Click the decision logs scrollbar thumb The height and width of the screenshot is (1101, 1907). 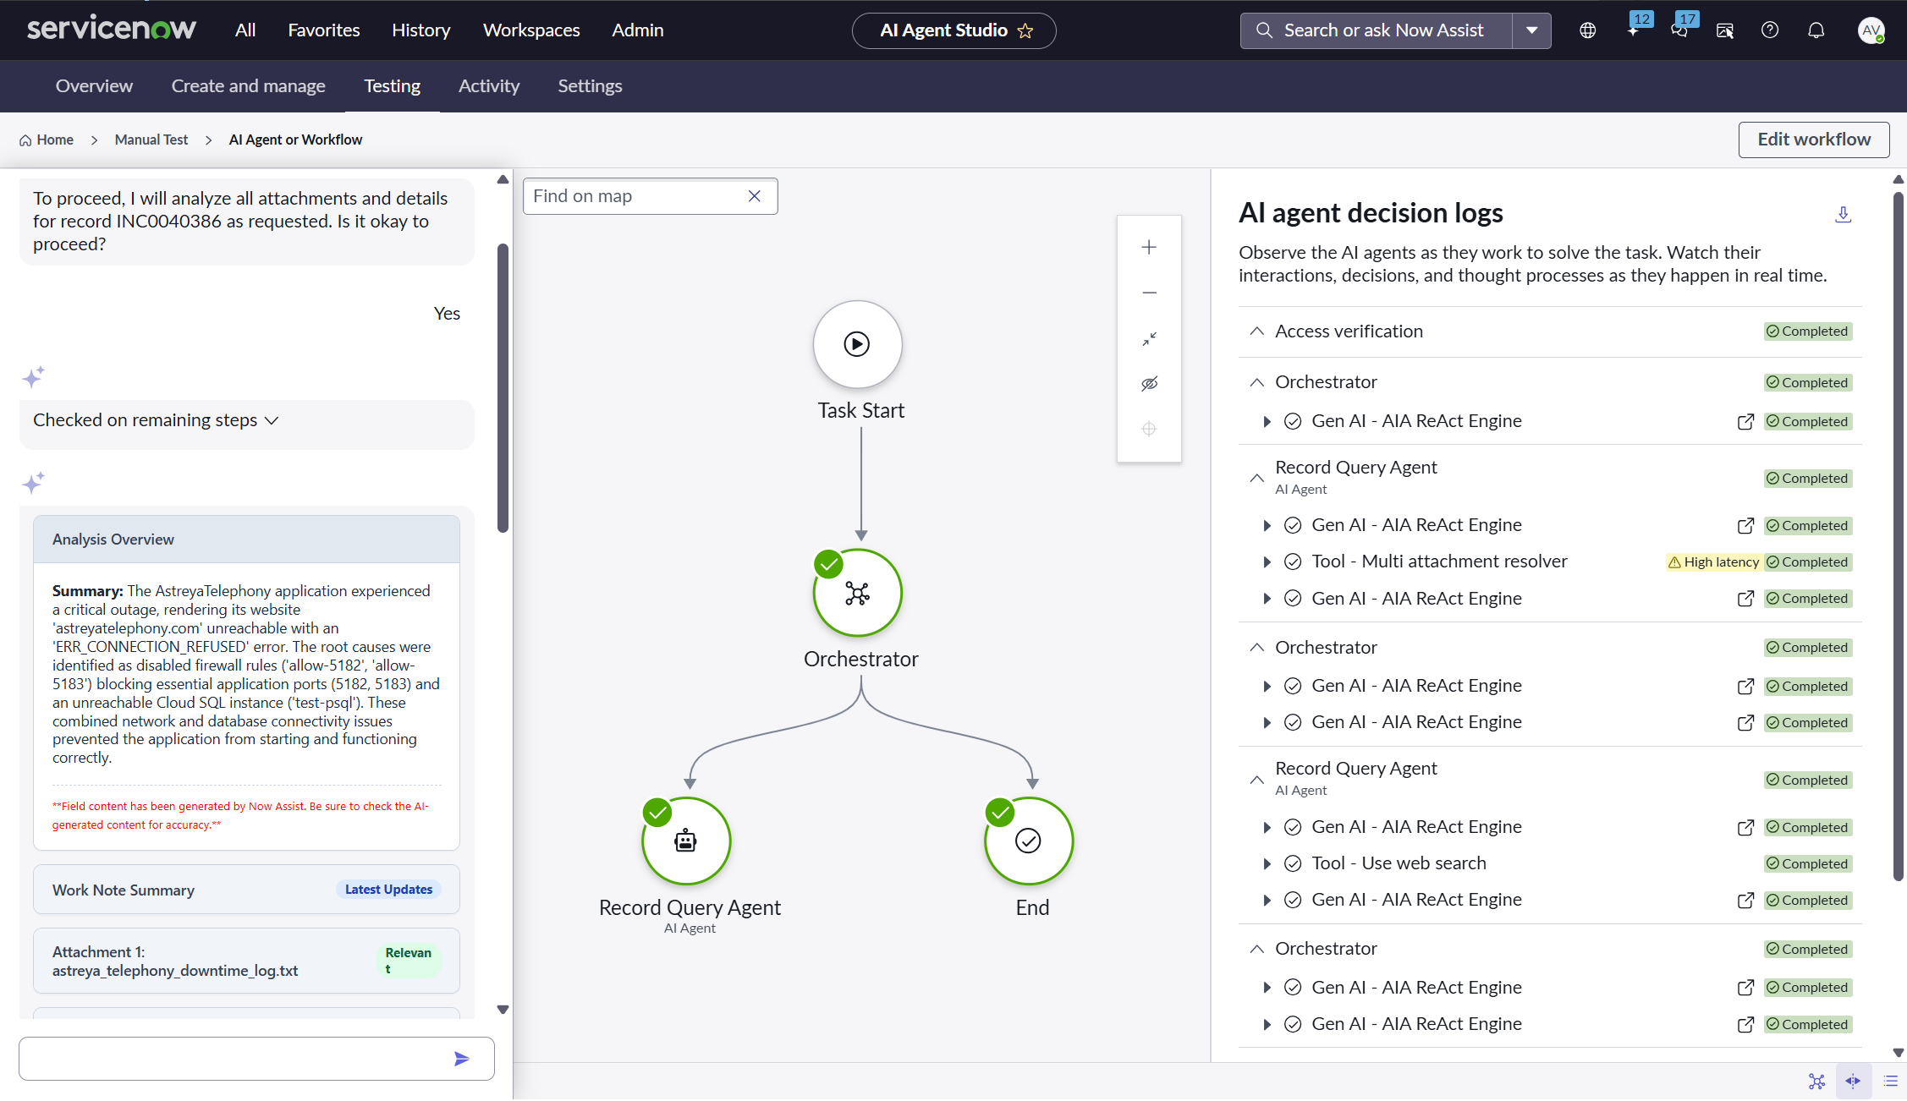[1898, 536]
